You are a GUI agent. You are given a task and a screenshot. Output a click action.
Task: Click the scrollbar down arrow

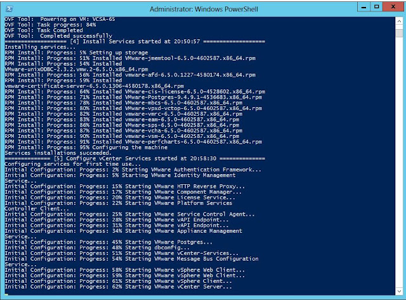[x=399, y=291]
